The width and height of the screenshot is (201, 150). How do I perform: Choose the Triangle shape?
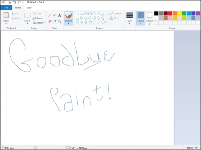[103, 14]
